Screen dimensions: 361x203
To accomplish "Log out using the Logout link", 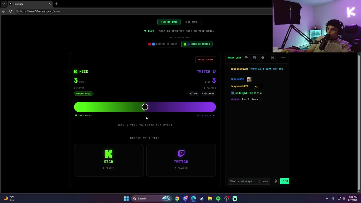I will [x=283, y=58].
